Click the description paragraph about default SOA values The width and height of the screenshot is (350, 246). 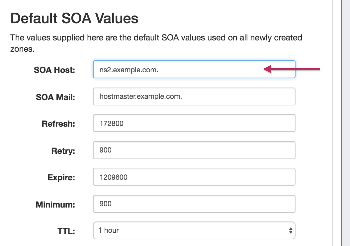(x=156, y=43)
